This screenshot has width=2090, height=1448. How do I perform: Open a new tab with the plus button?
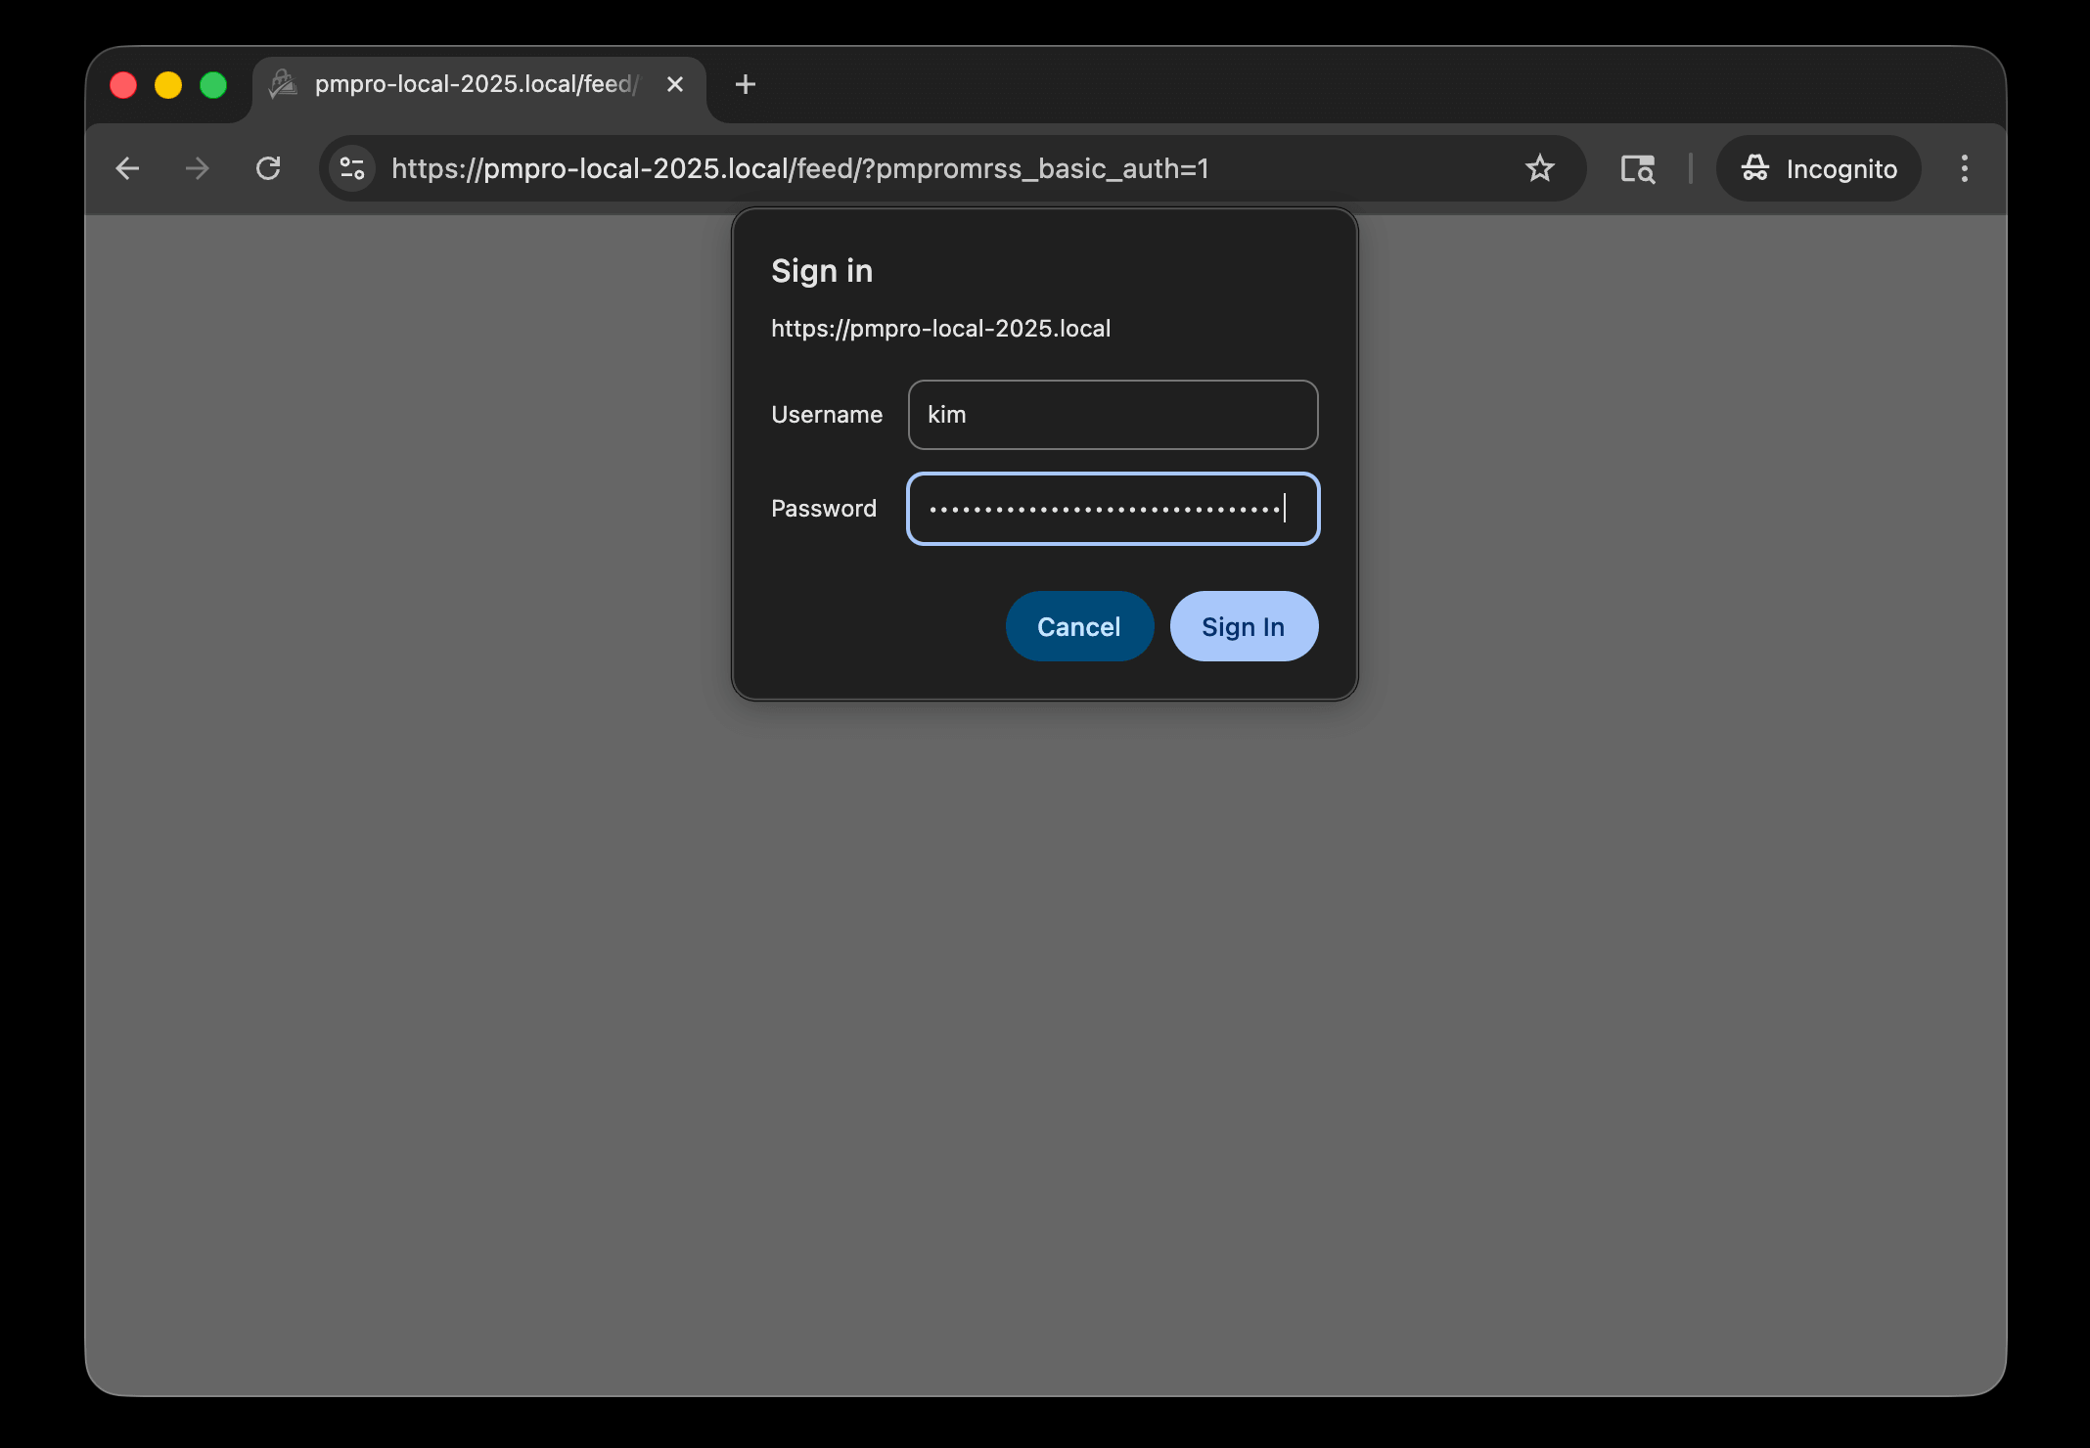(745, 85)
